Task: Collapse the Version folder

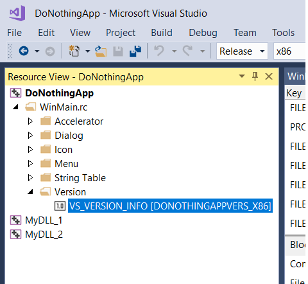Action: pos(30,191)
